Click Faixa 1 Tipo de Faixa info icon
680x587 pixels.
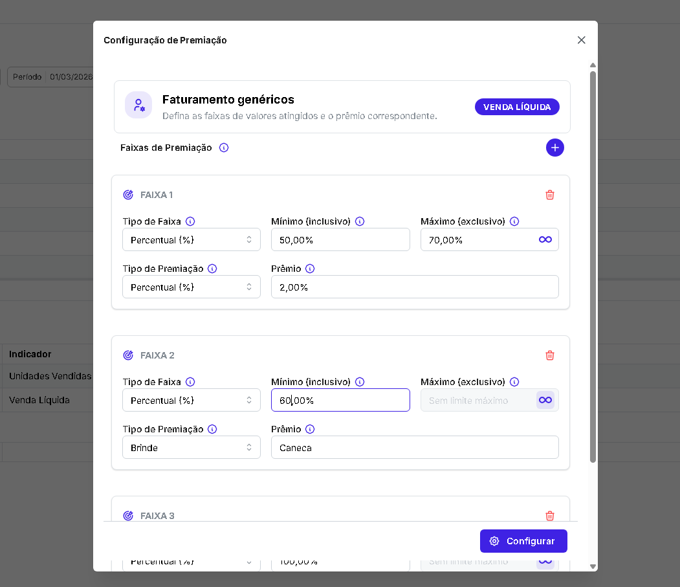[190, 221]
